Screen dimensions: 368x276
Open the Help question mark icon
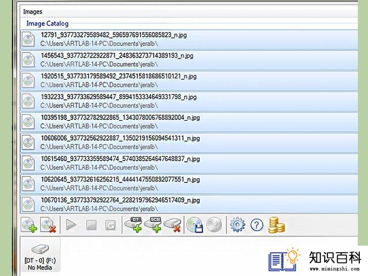(257, 225)
